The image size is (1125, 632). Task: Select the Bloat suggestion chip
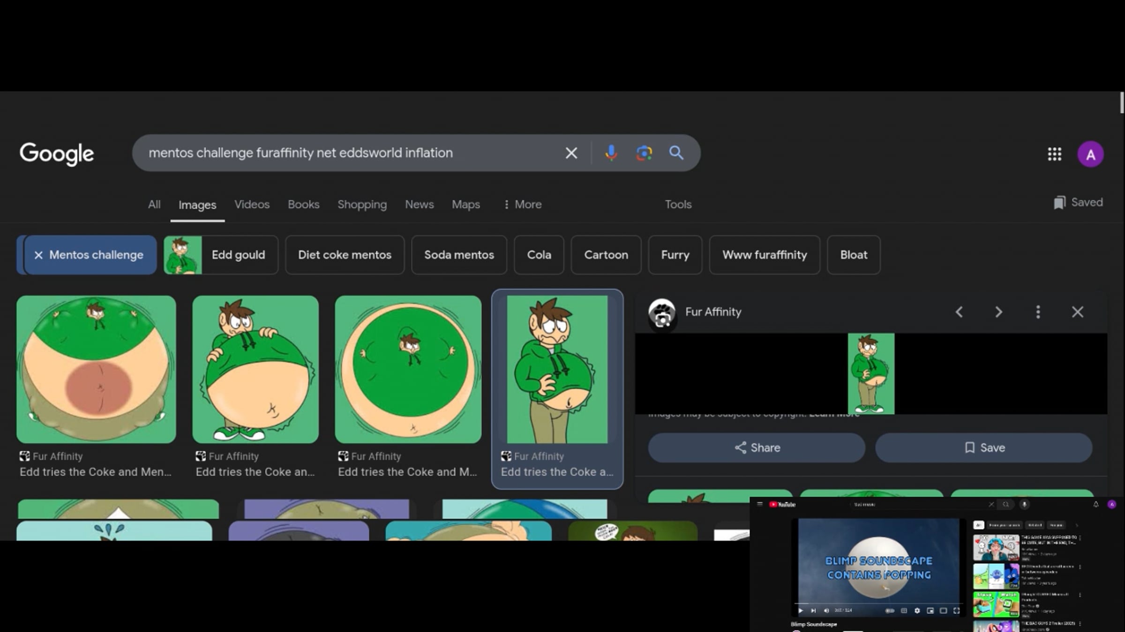coord(854,255)
